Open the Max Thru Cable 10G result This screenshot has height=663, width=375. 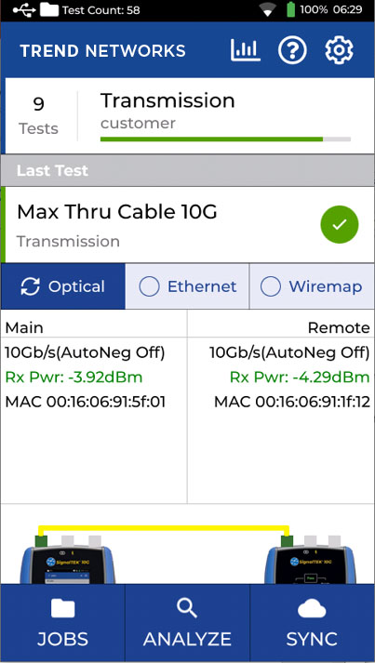[188, 224]
